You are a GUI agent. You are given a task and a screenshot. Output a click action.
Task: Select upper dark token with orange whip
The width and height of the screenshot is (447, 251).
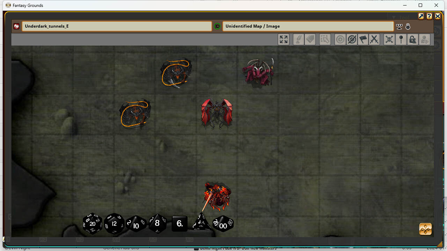click(x=176, y=73)
